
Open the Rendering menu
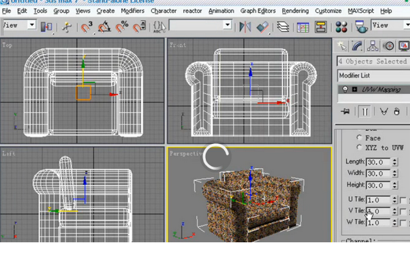point(296,11)
